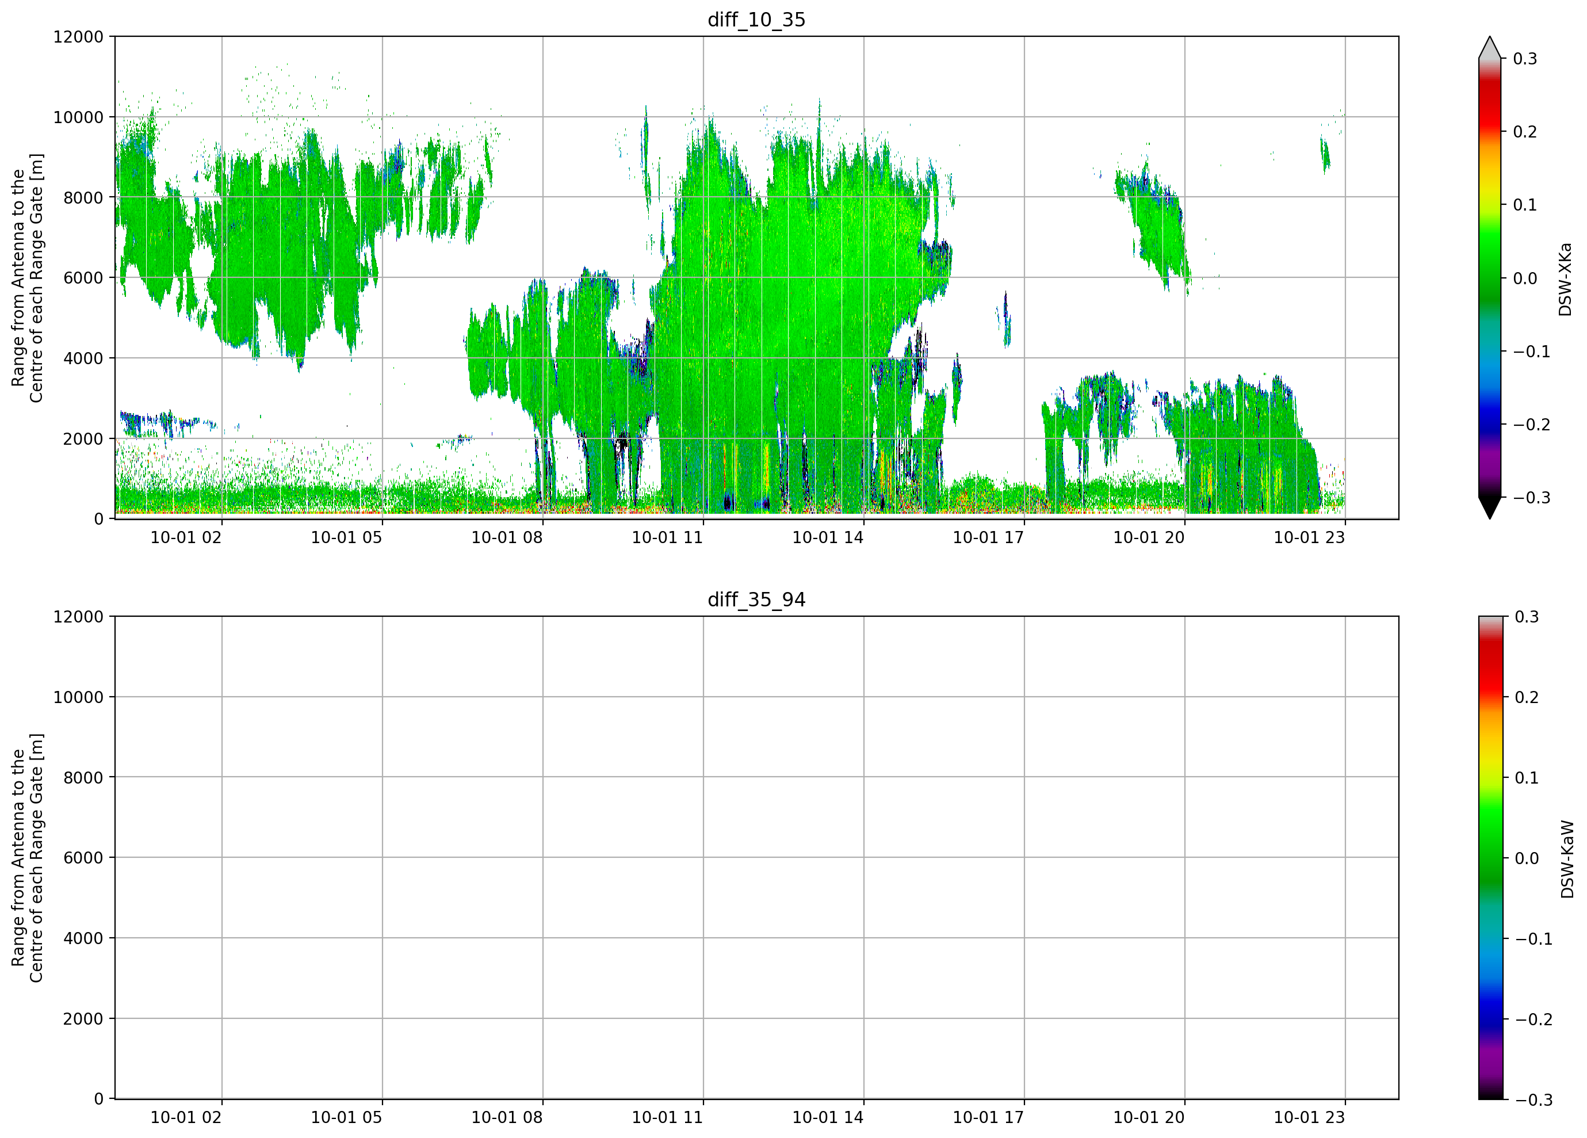Click the 2000 y-tick on diff_35_94 plot
Screen dimensions: 1587x1138
click(83, 1019)
